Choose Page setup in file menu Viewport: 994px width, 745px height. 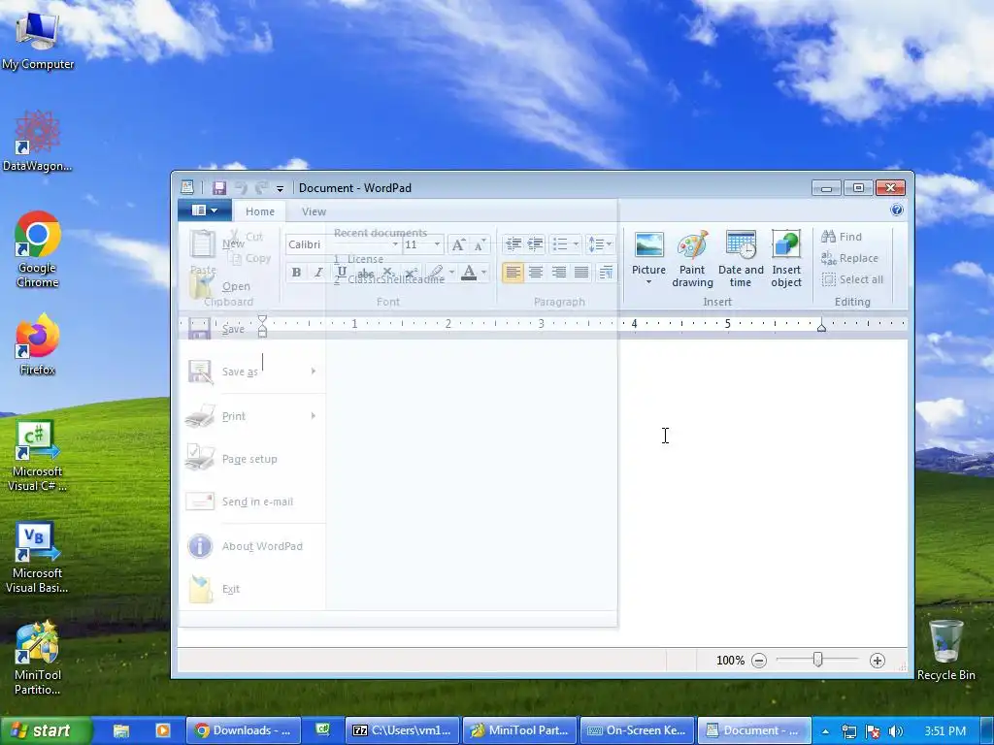(252, 459)
